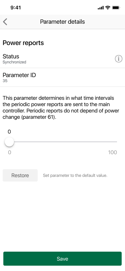Viewport: 125px width, 271px height.
Task: Click the green Save button
Action: [x=63, y=259]
